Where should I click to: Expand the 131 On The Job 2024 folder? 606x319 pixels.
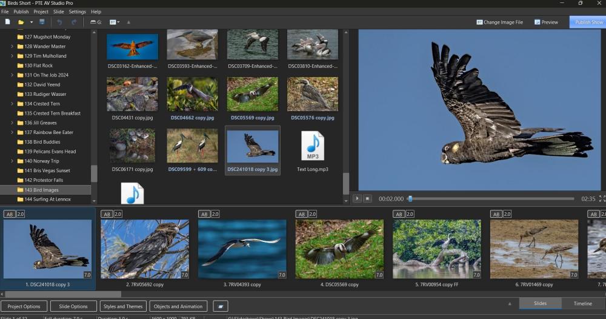click(12, 75)
